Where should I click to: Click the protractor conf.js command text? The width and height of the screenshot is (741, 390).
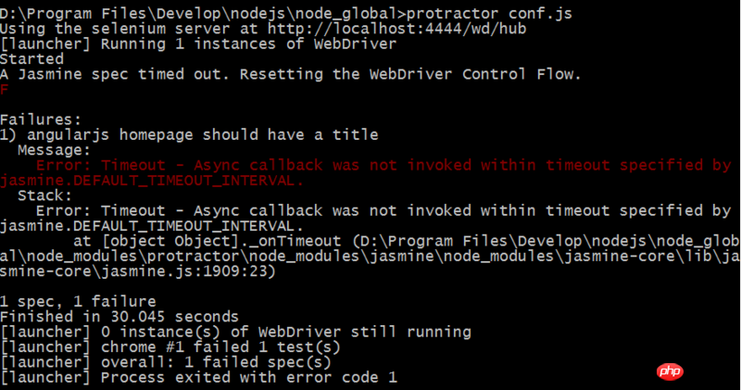click(489, 14)
